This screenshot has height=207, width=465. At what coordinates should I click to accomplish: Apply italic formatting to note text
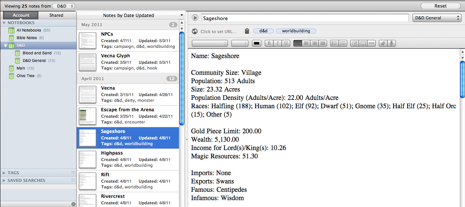[278, 43]
